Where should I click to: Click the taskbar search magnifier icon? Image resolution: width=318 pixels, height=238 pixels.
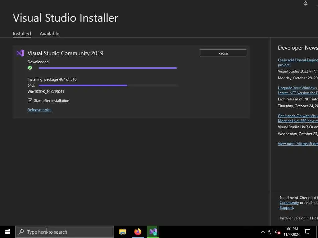click(x=21, y=232)
